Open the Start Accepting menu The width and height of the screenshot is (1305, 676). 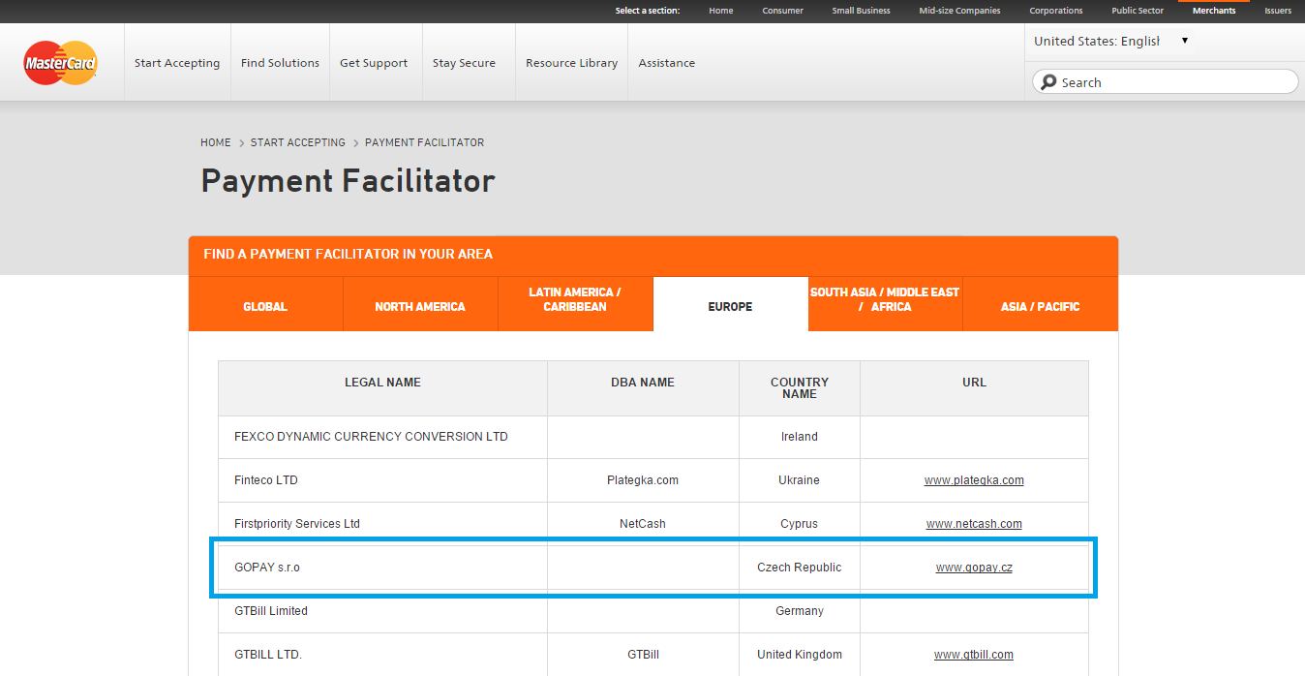tap(177, 63)
